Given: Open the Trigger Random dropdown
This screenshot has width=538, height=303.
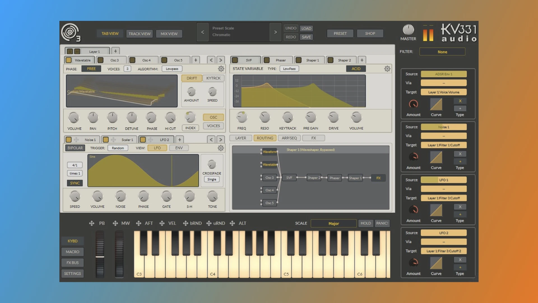Looking at the screenshot, I should click(x=118, y=148).
